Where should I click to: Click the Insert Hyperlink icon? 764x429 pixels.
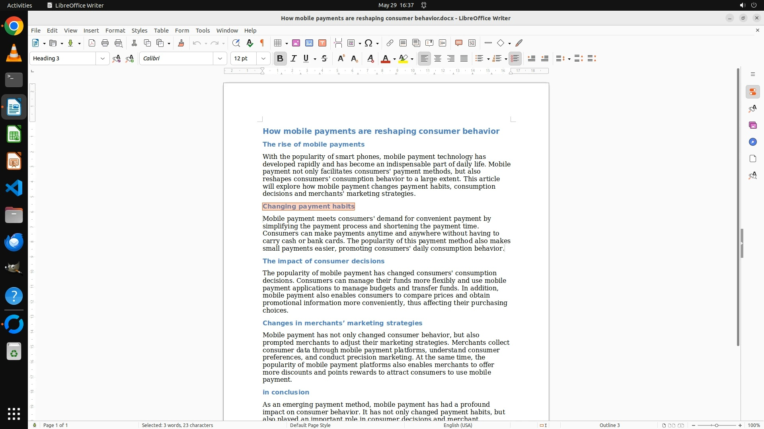[x=390, y=43]
